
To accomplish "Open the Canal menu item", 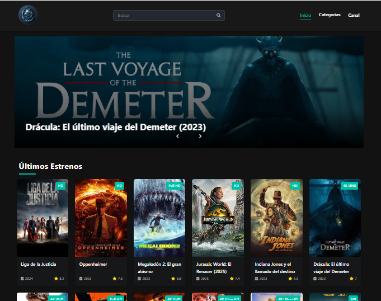I will click(x=354, y=15).
